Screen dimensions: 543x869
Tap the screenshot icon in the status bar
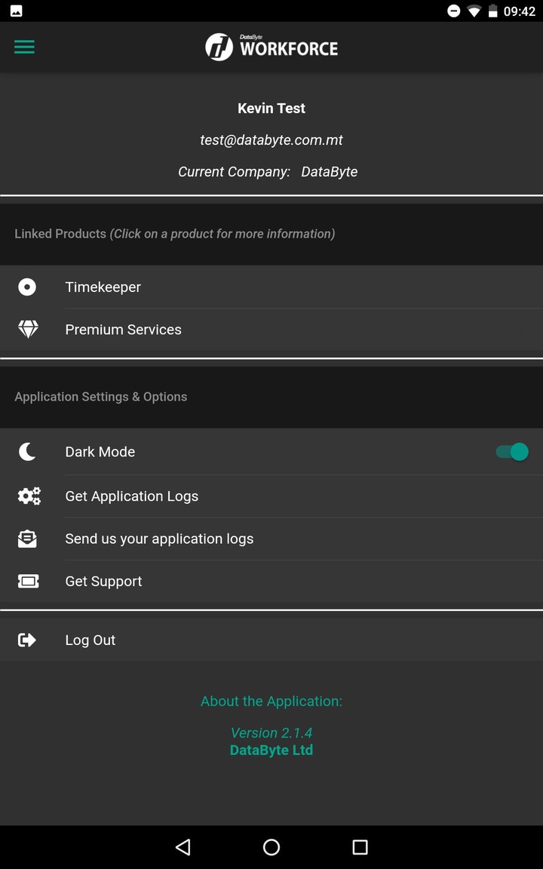14,11
